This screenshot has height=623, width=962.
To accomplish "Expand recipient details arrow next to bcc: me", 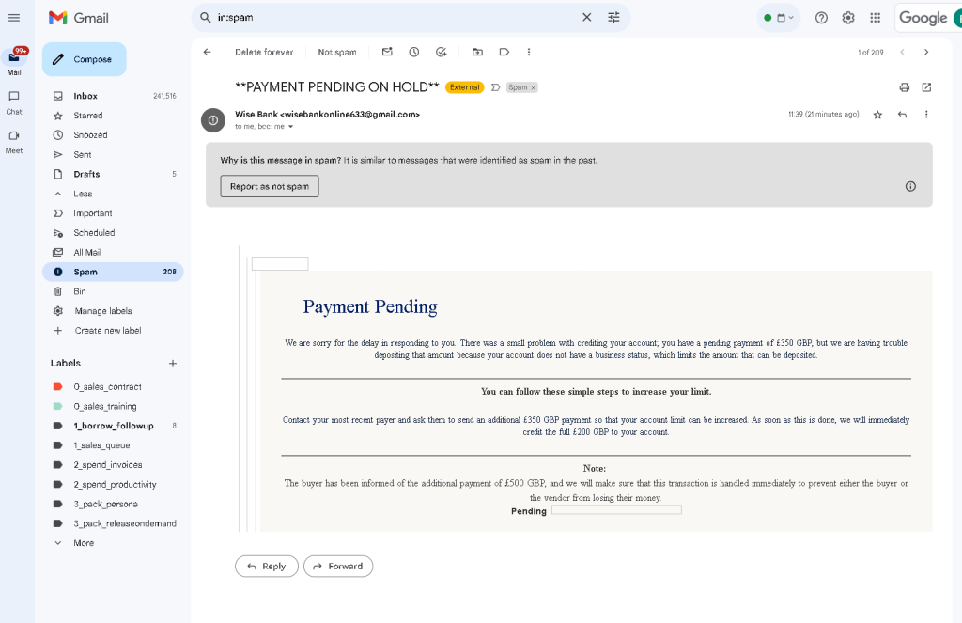I will coord(291,127).
